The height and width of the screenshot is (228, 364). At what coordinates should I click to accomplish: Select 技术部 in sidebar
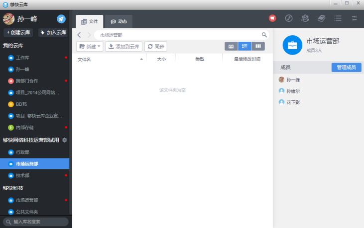click(x=34, y=175)
